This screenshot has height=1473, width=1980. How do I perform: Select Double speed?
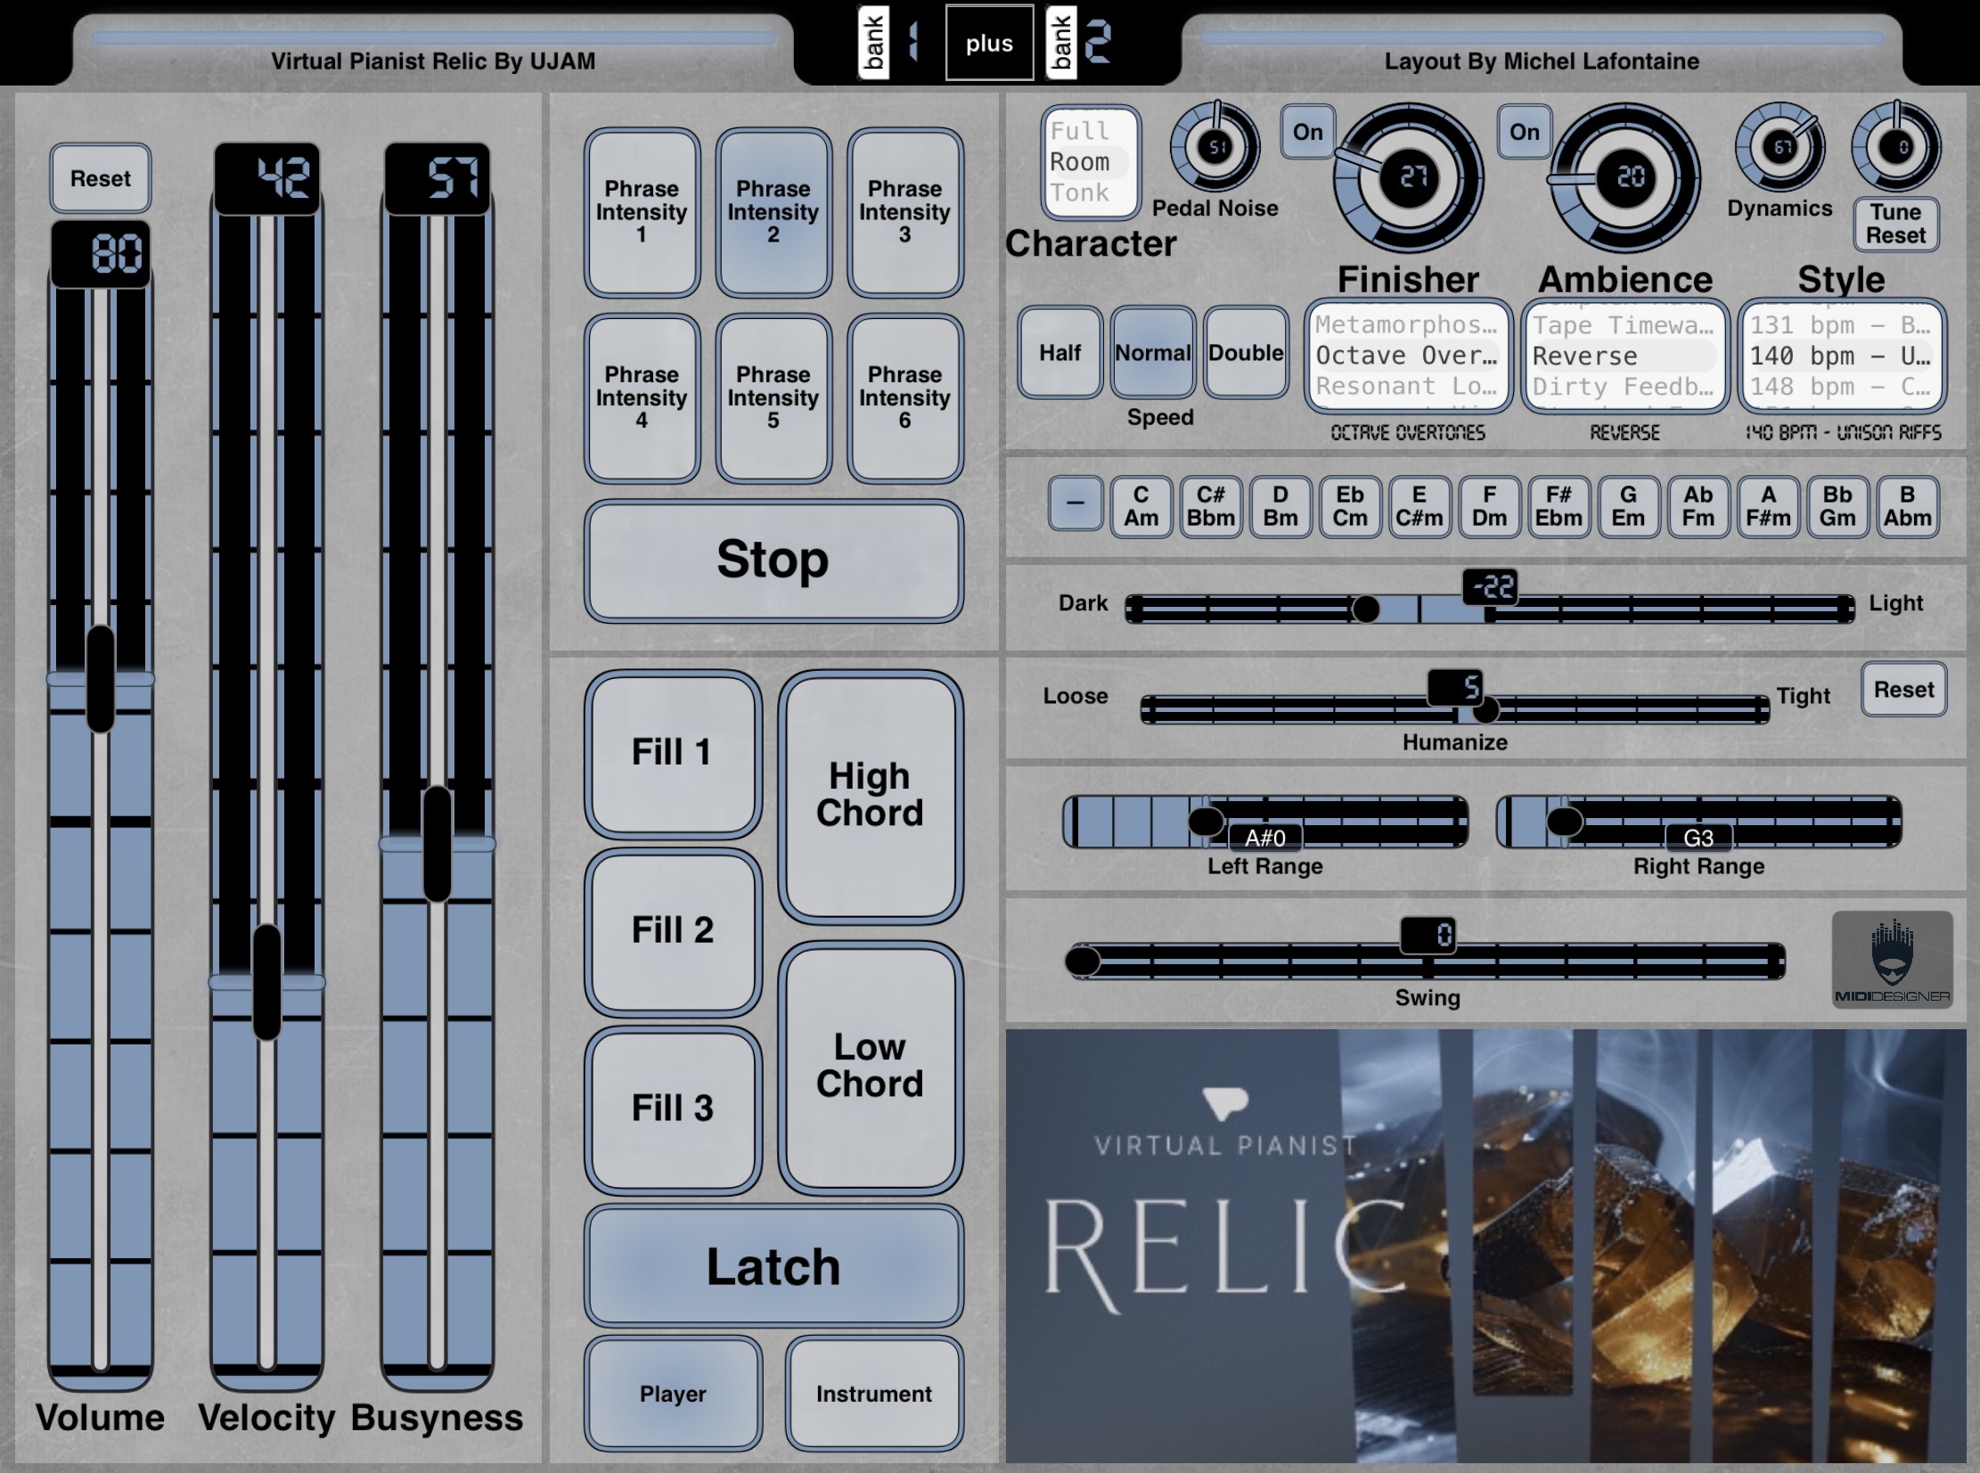pos(1246,352)
